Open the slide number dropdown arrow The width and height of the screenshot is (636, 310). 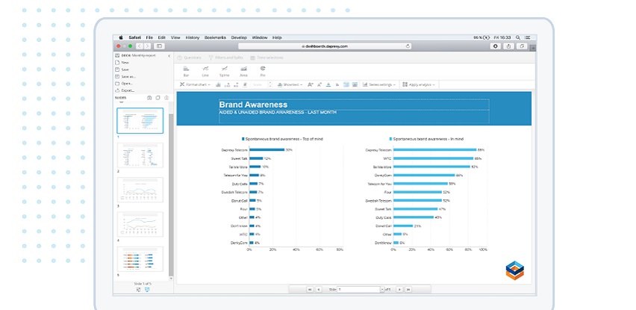[382, 289]
